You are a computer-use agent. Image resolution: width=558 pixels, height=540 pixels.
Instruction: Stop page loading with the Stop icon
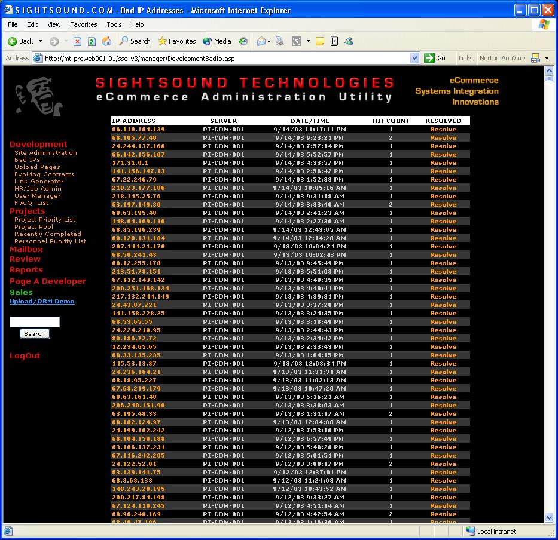[77, 42]
